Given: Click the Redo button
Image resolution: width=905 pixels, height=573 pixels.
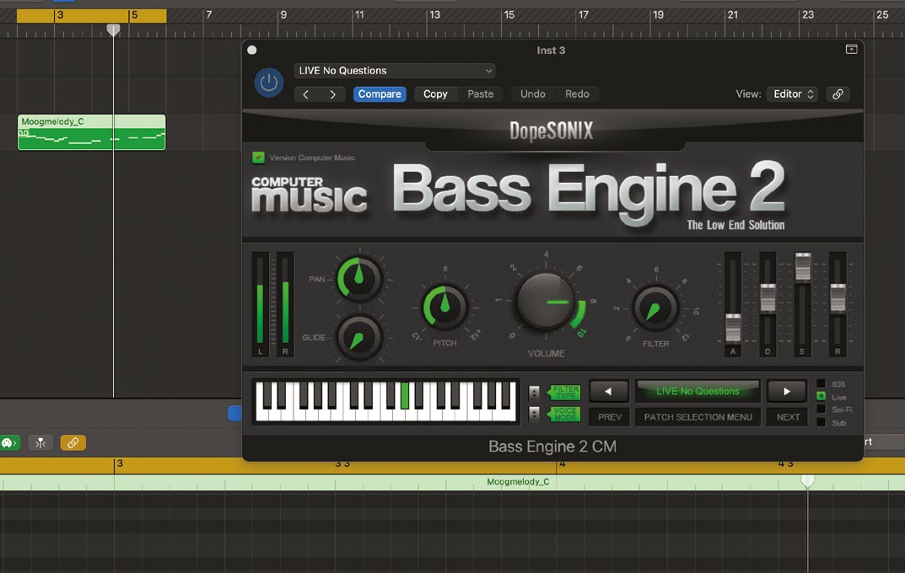Looking at the screenshot, I should click(577, 94).
